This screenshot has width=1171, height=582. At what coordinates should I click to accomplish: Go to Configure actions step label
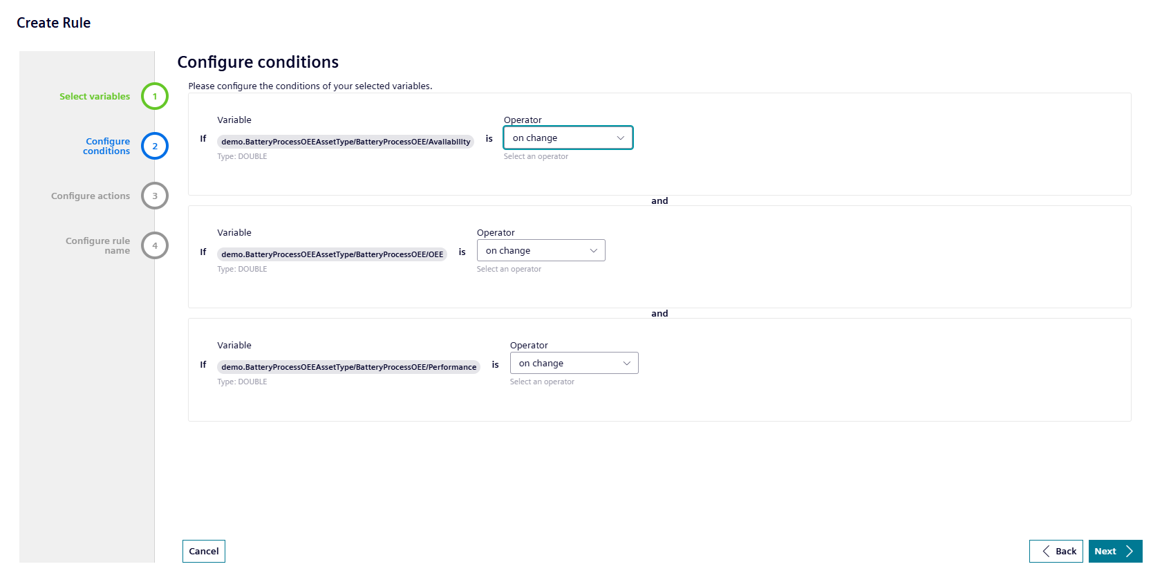tap(91, 196)
